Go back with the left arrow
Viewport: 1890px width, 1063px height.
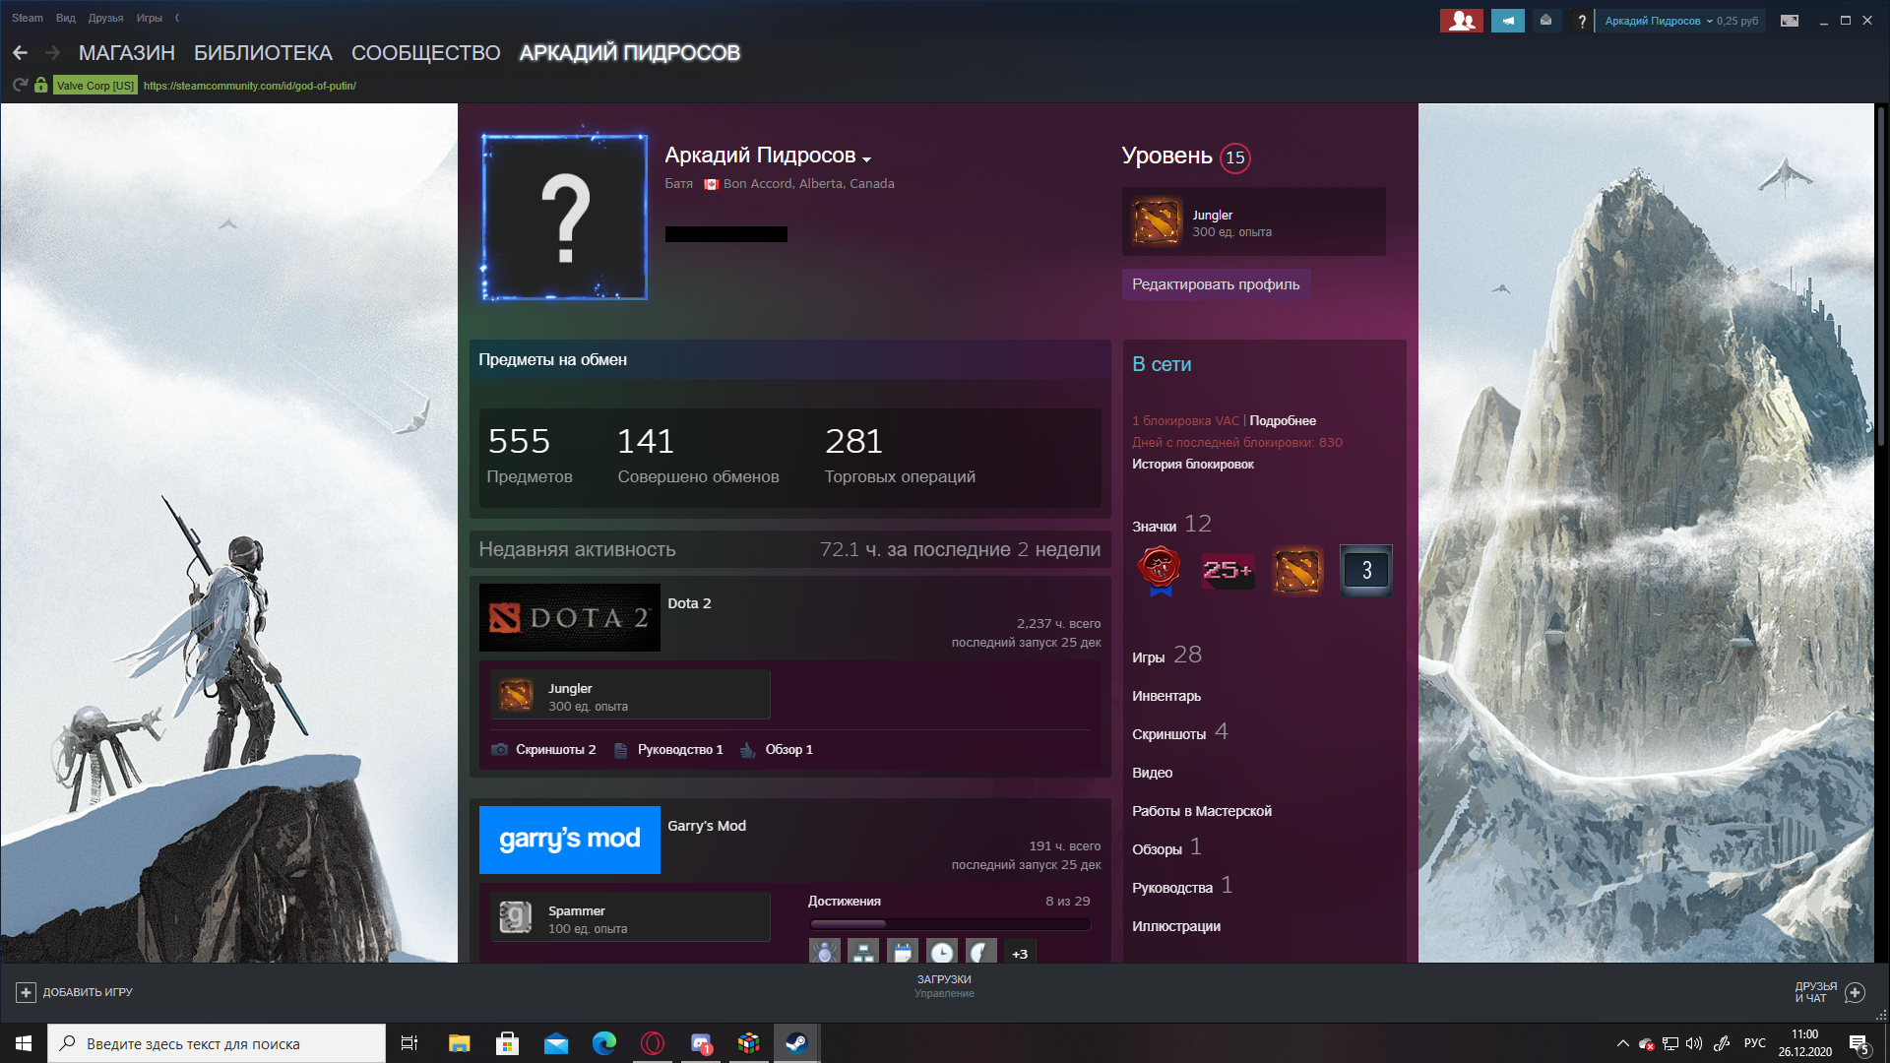20,53
